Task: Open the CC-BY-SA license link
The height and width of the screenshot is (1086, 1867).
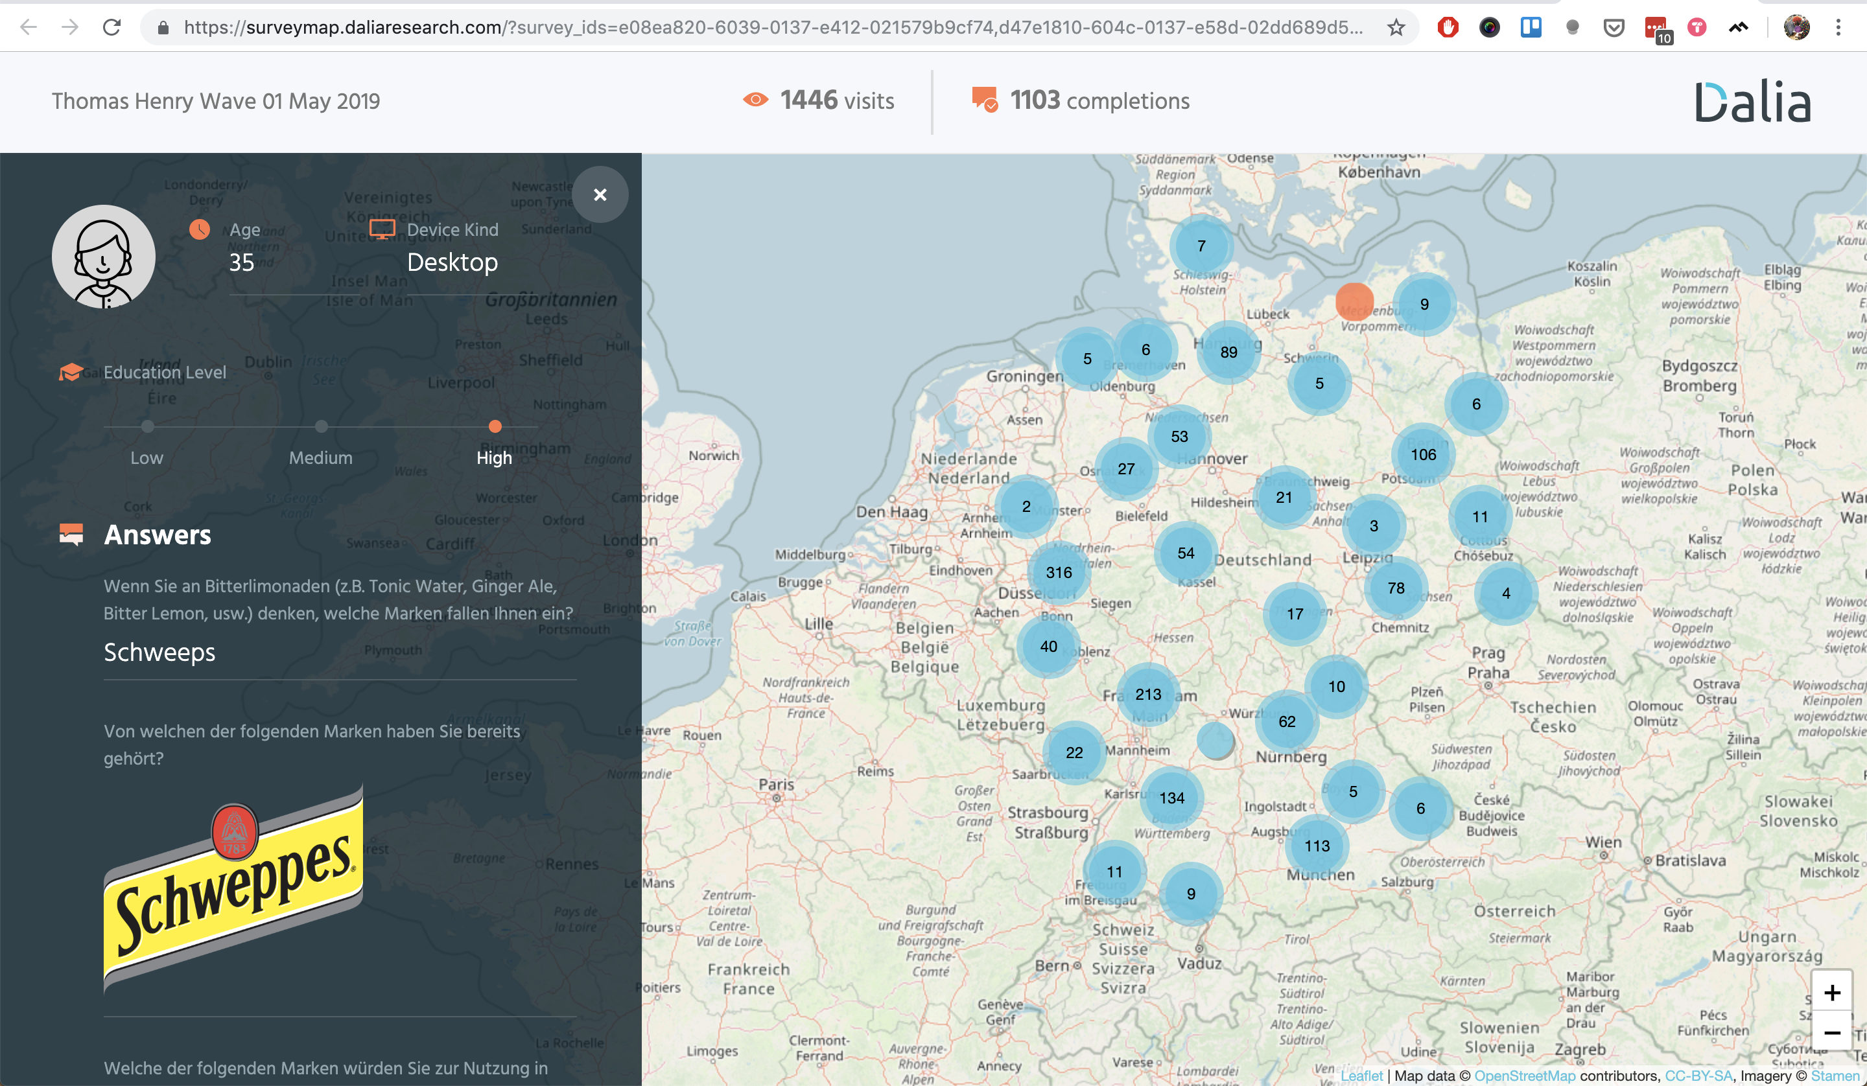Action: [1699, 1076]
